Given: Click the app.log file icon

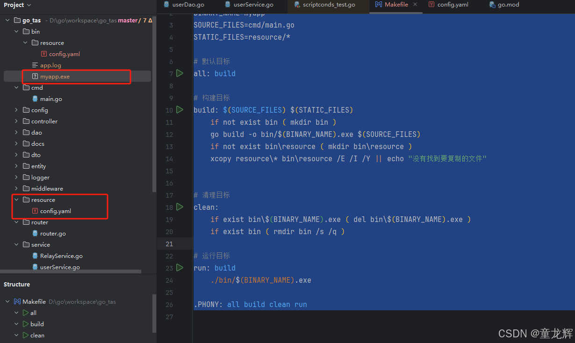Looking at the screenshot, I should [35, 65].
